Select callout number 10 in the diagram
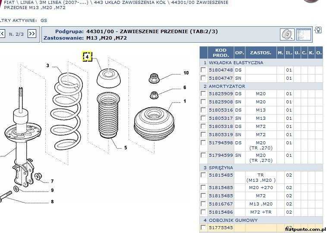Viewport: 327px width, 233px height. point(186,73)
